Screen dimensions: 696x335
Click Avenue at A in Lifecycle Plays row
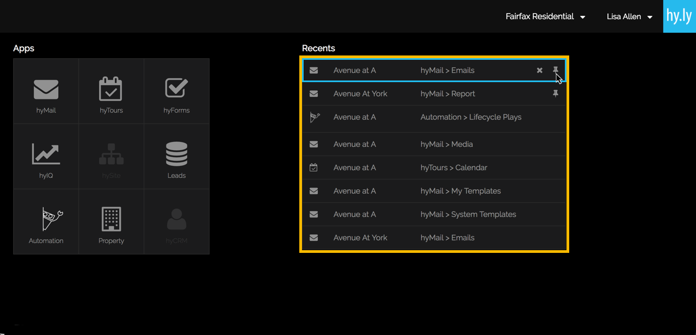(x=355, y=117)
